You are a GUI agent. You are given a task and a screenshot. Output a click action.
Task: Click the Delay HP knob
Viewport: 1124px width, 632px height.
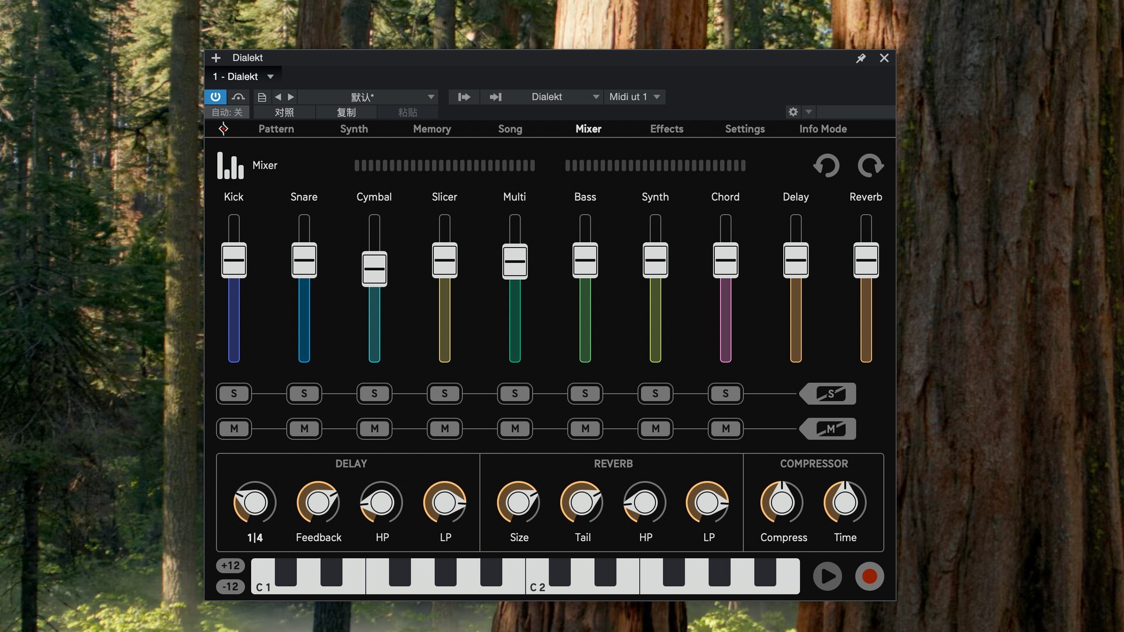[x=381, y=502]
